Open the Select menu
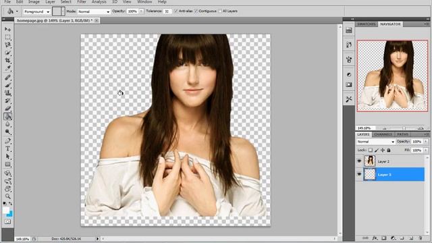The height and width of the screenshot is (243, 432). click(x=66, y=2)
